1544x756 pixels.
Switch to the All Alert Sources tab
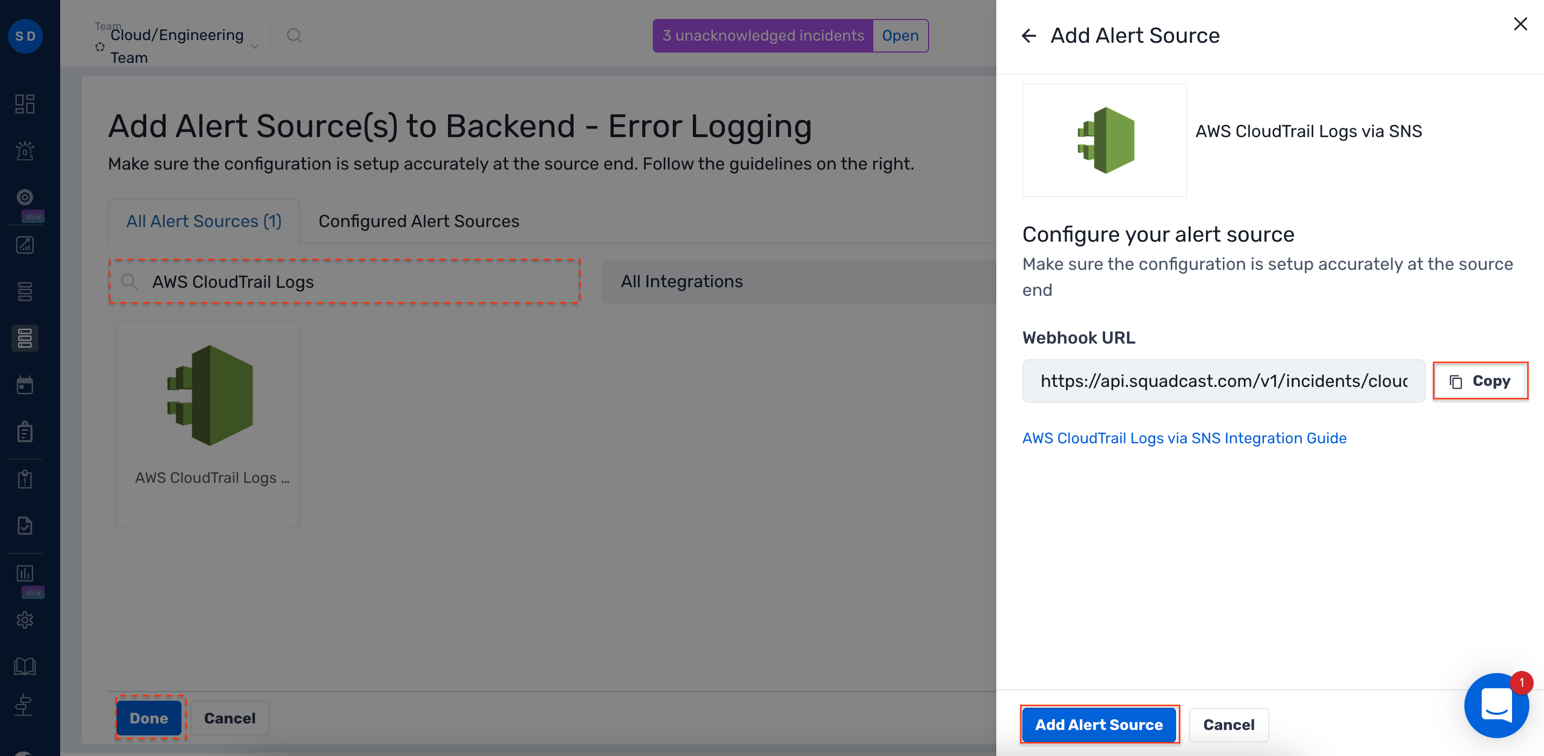click(204, 221)
